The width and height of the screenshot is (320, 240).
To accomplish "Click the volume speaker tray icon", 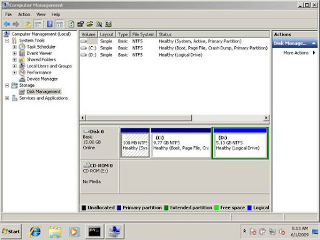I will click(282, 231).
